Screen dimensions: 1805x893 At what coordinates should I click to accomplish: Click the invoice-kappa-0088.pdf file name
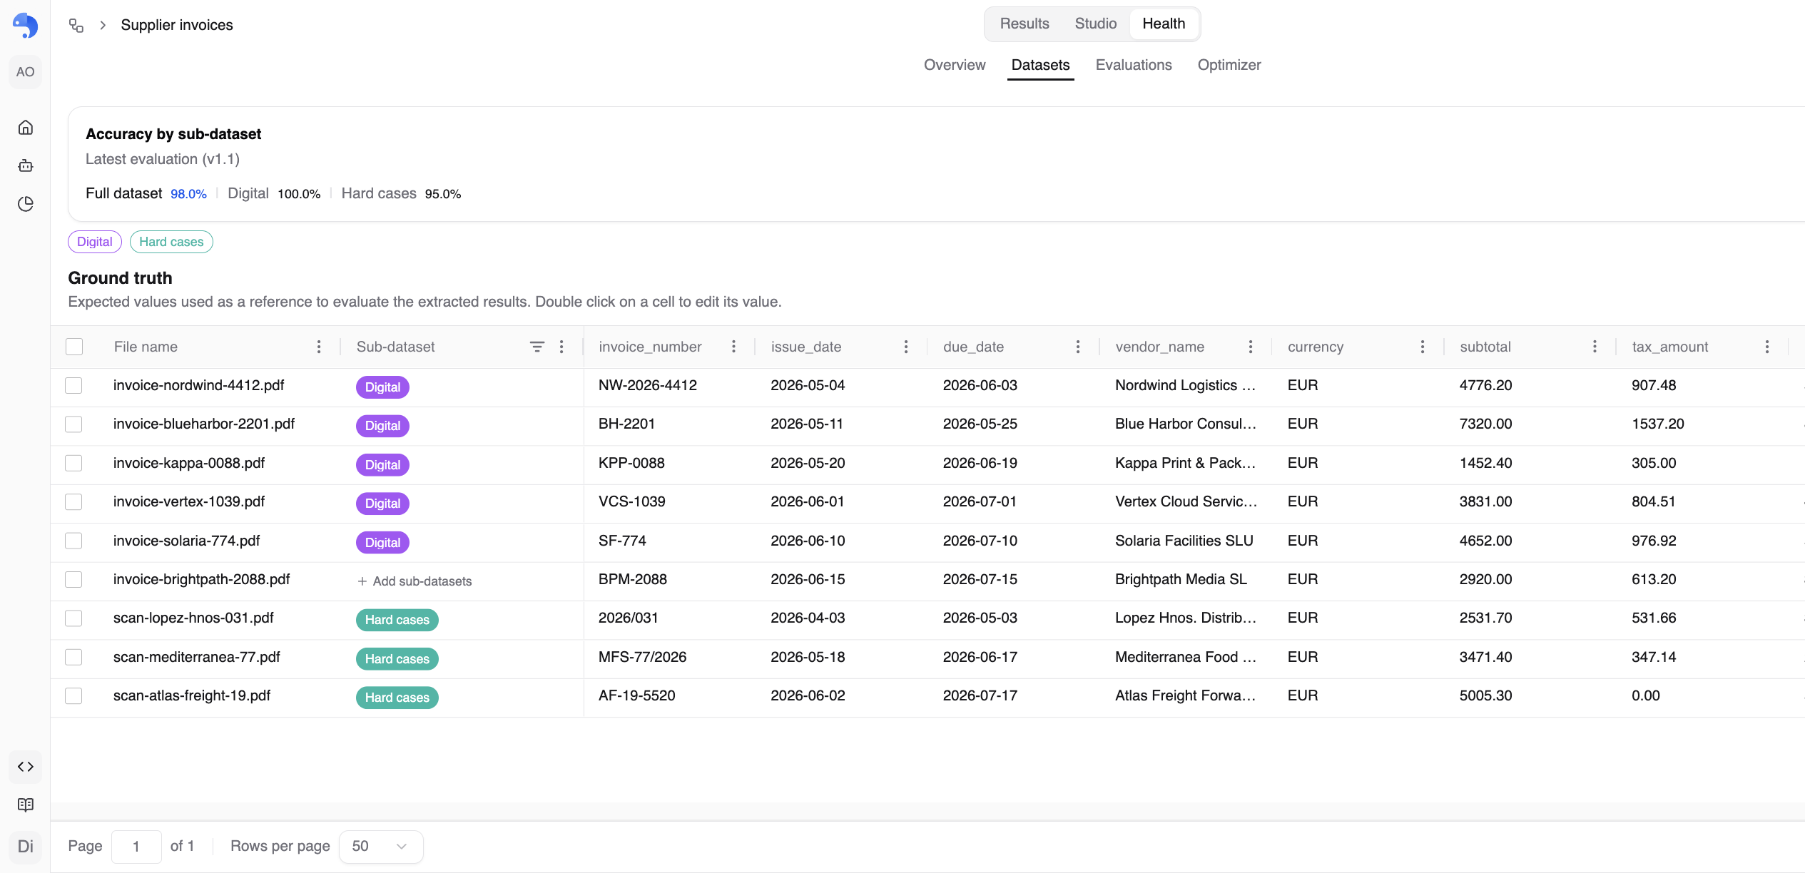[189, 464]
